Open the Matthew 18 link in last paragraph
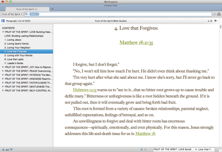 coord(145,134)
